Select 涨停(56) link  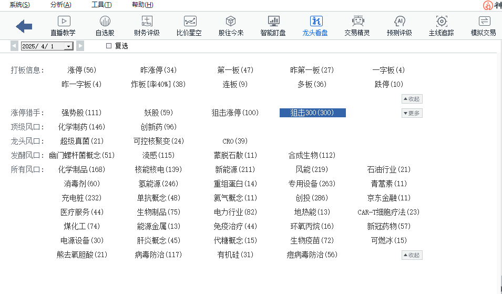tap(81, 70)
